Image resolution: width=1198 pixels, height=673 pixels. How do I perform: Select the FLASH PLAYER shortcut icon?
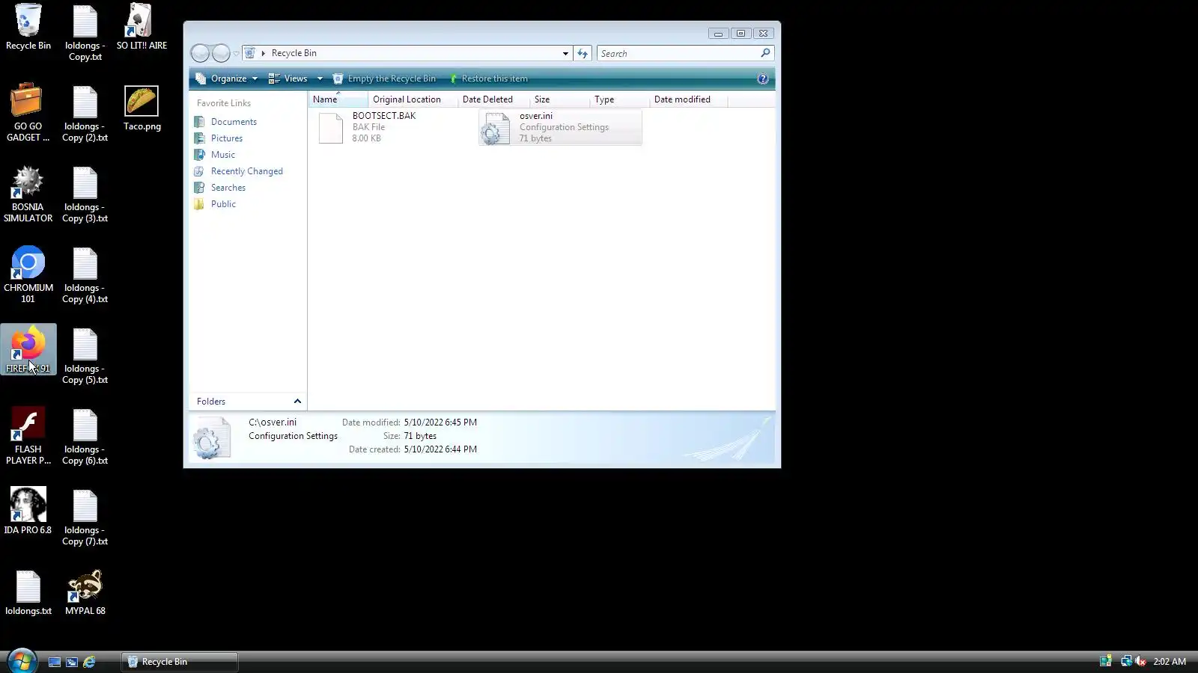(28, 435)
